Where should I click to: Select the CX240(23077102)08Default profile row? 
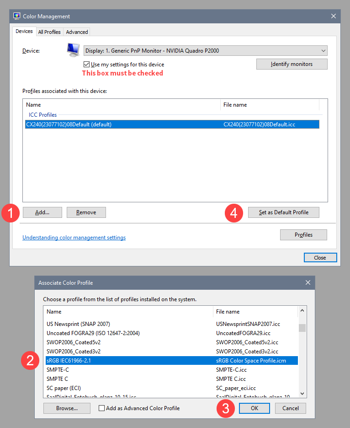[x=172, y=125]
